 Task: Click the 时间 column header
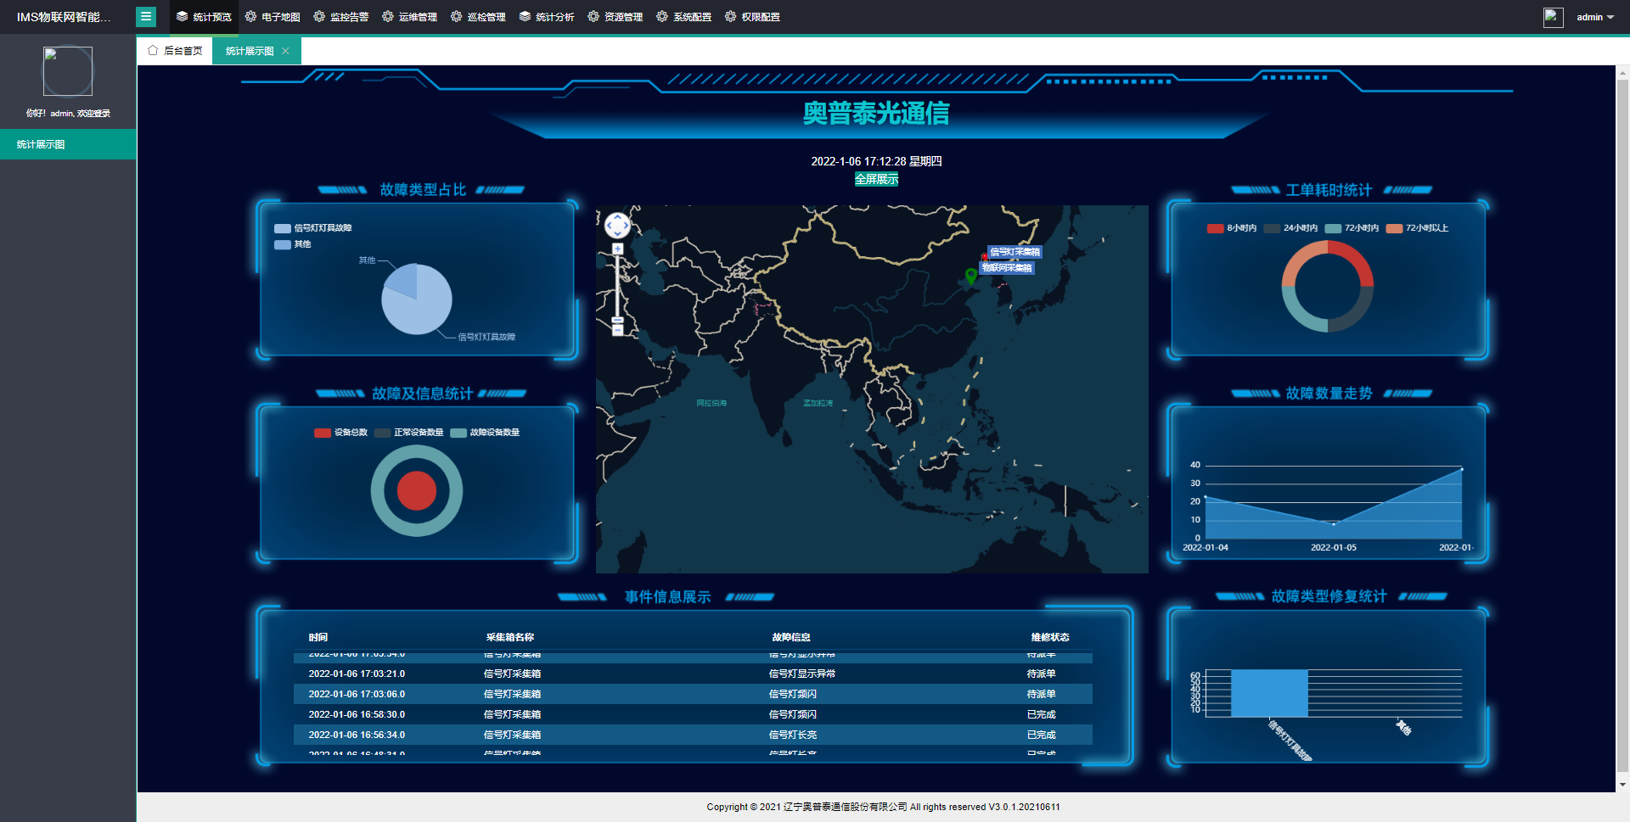[318, 637]
